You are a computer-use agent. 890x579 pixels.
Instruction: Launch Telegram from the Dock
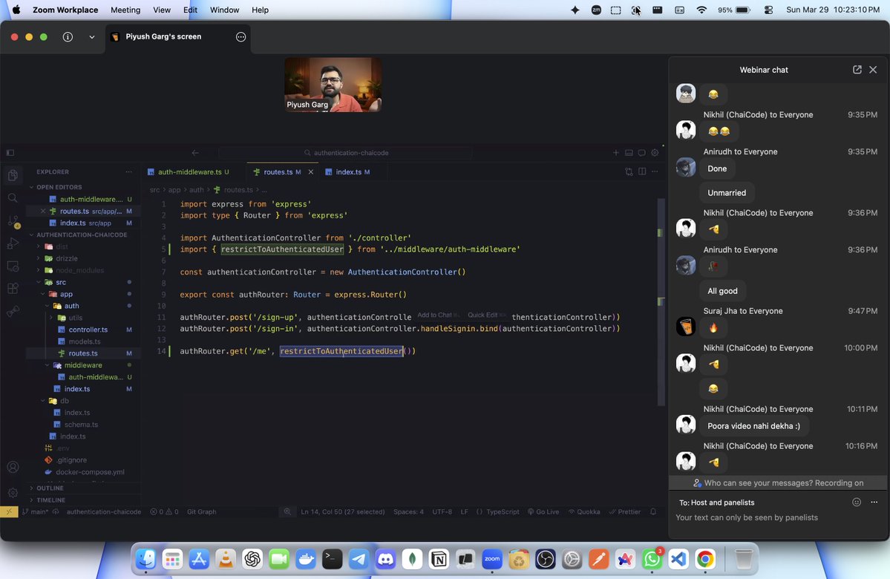tap(359, 560)
